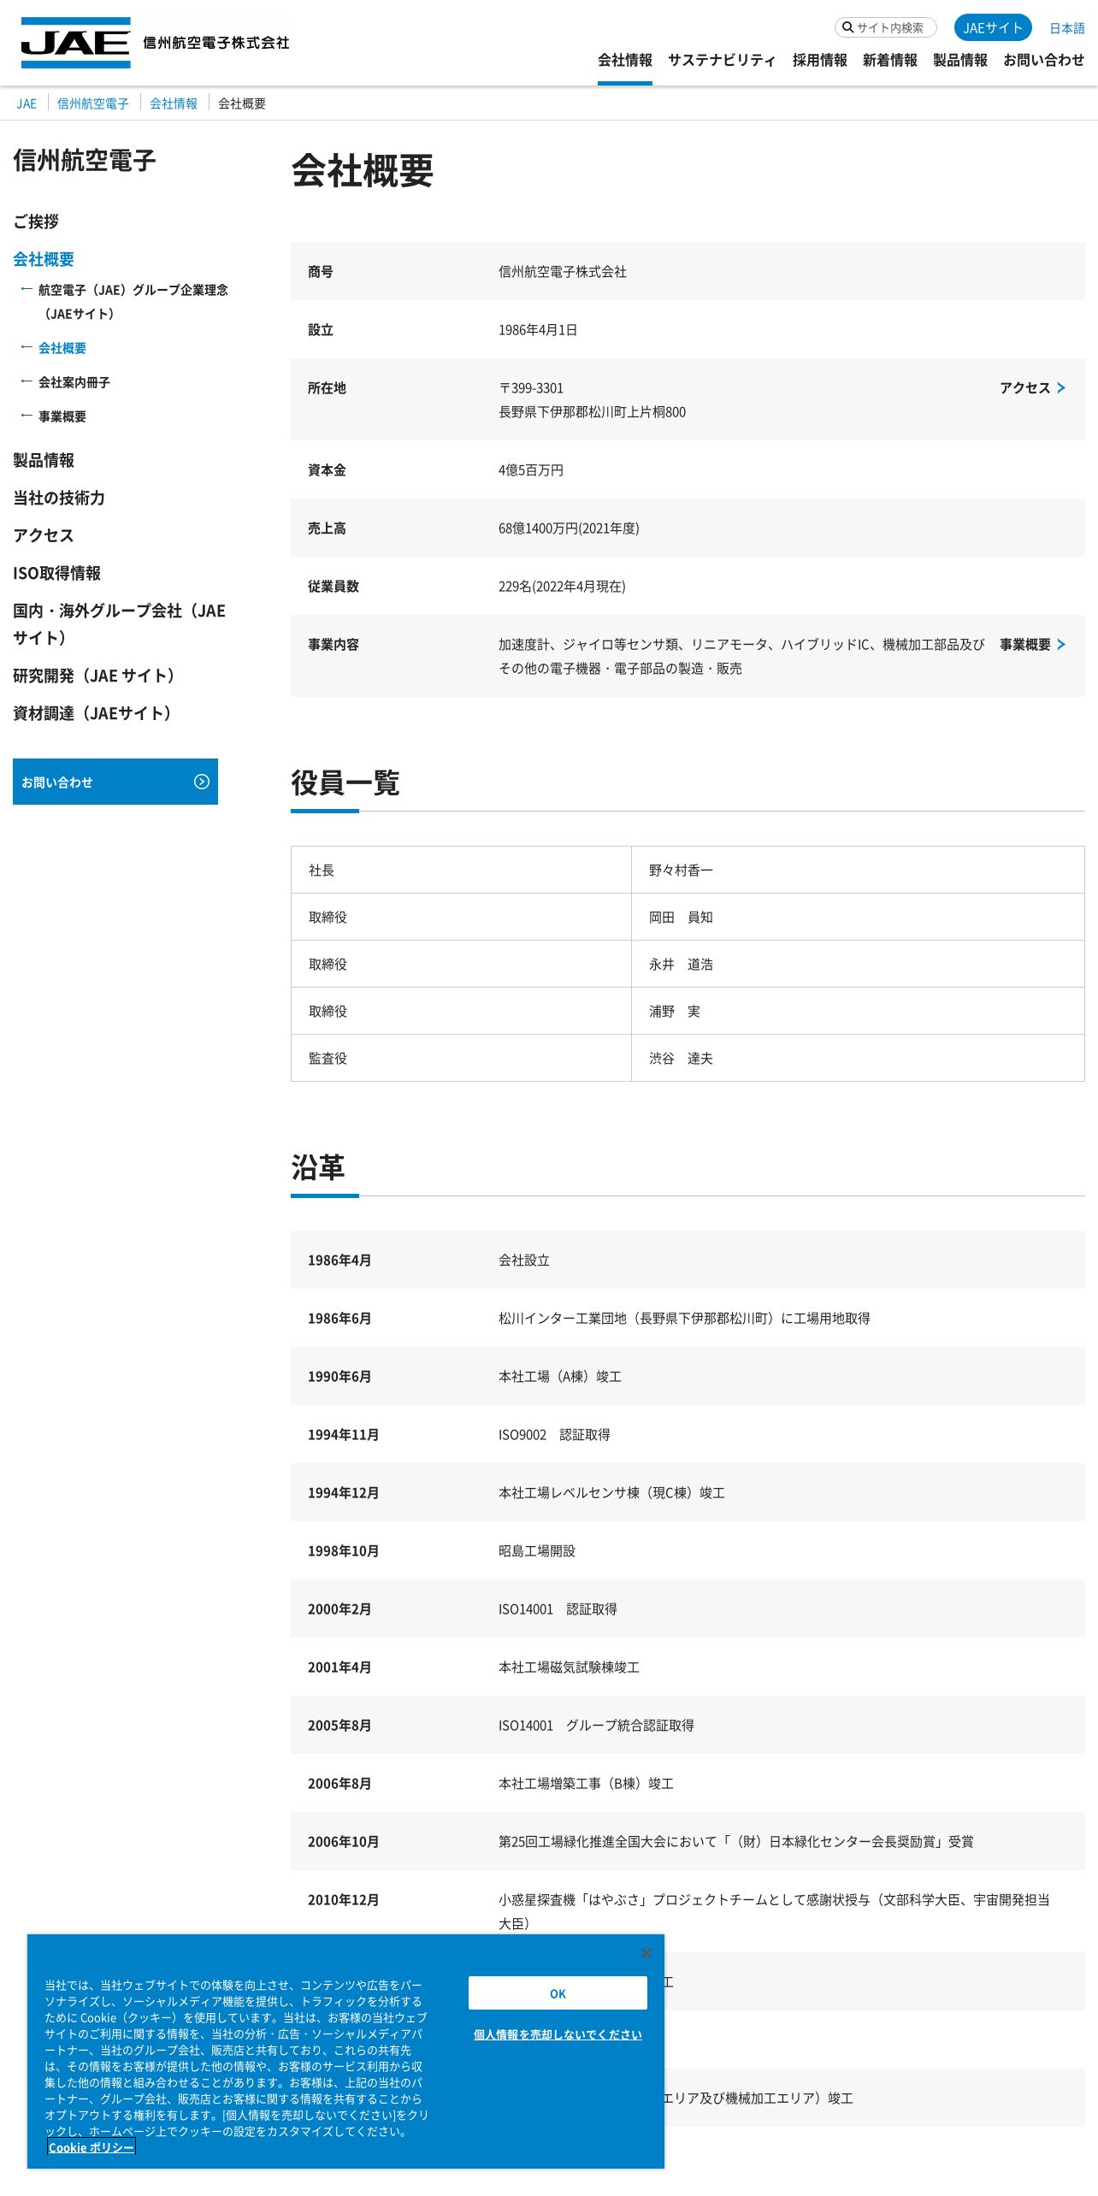Click capital value 4億5百万円
The height and width of the screenshot is (2196, 1098).
click(531, 470)
